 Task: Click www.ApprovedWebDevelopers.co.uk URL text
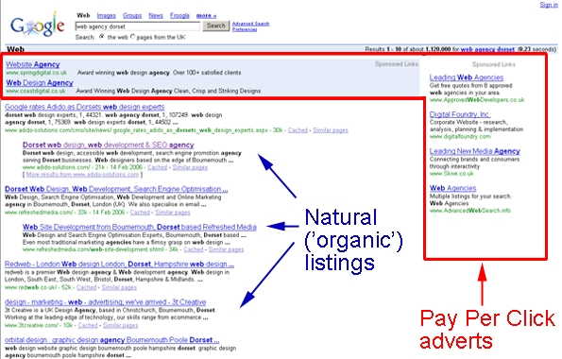(477, 100)
